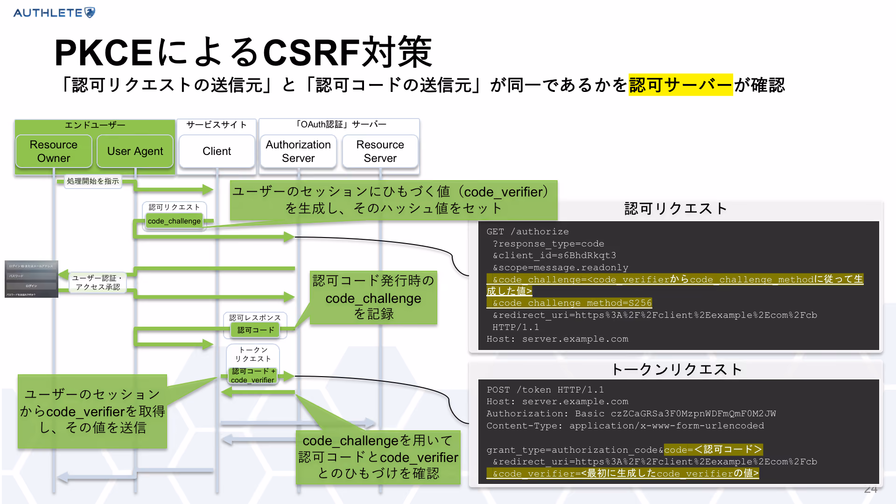Click the code_challengeを用いて verification callout
This screenshot has width=896, height=504.
(378, 457)
